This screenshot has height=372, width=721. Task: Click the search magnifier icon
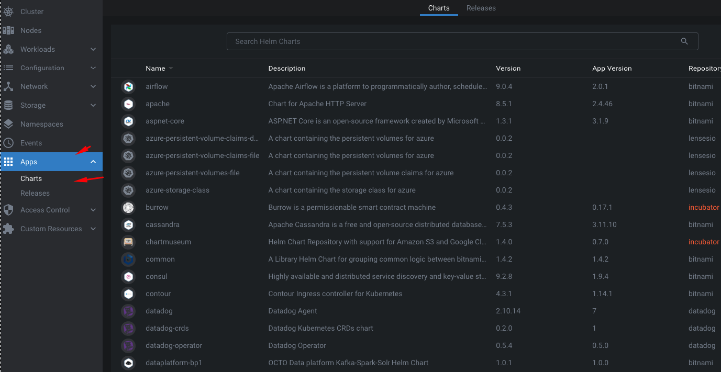[684, 41]
